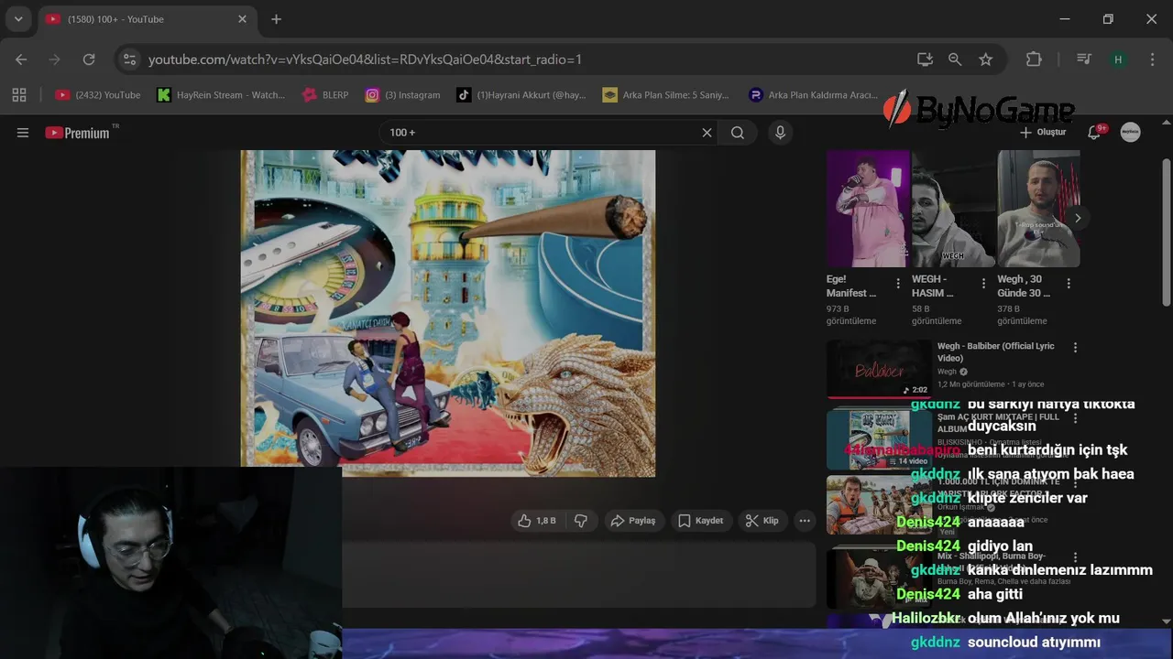Open the 'Wegh, 30 Günde 30' short thumbnail
Viewport: 1173px width, 659px height.
coord(1038,209)
